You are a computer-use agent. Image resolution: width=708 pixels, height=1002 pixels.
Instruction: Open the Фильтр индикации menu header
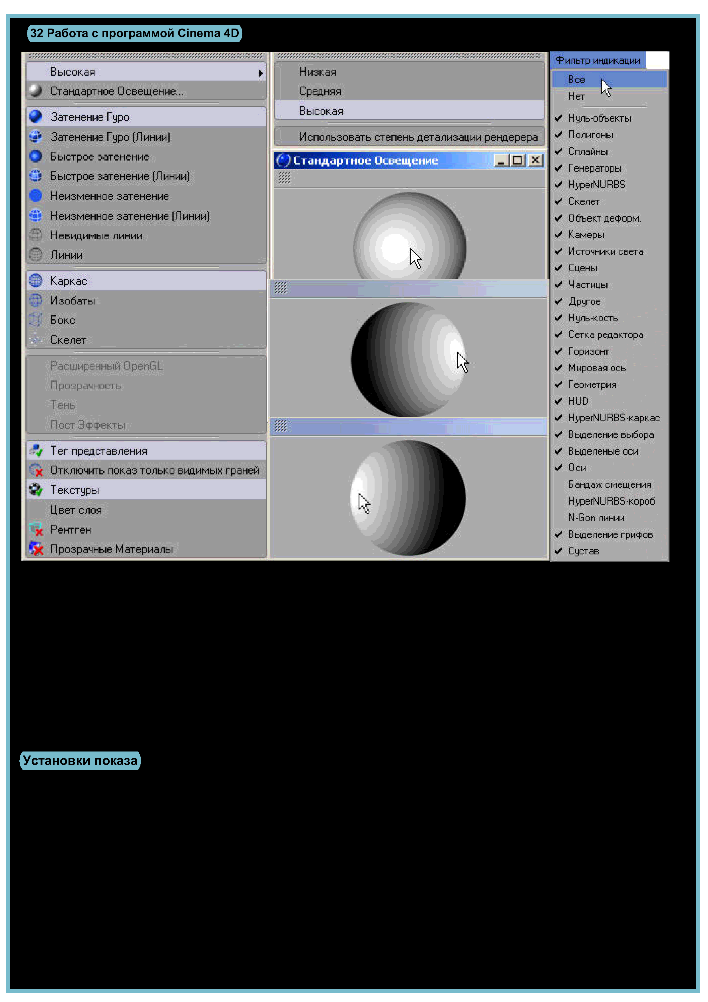(597, 60)
